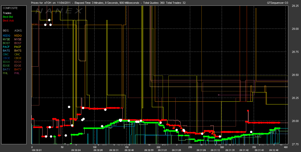
Task: Pick the 09:30:48 time label
Action: coord(130,150)
